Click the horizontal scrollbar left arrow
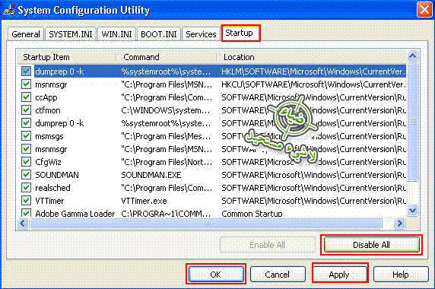 point(23,223)
